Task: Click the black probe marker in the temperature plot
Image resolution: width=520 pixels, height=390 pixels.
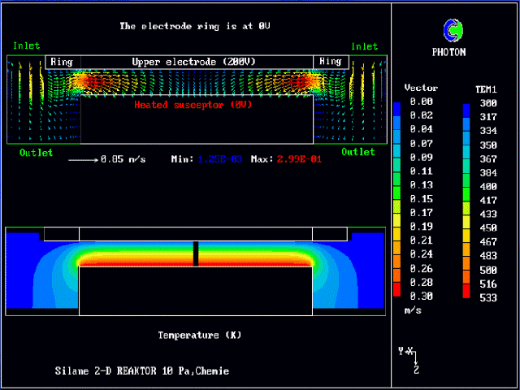Action: coord(195,253)
